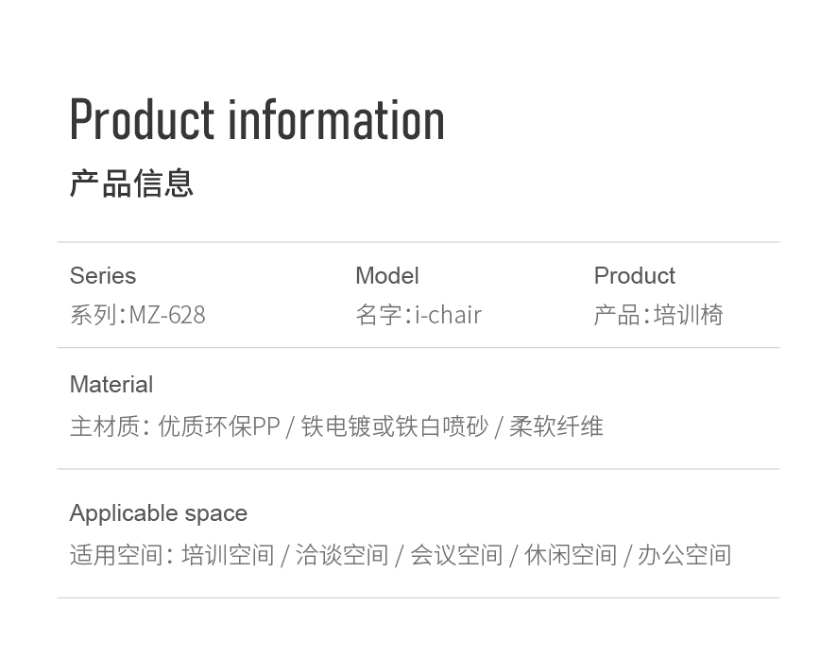This screenshot has height=659, width=837.
Task: Click the 休闲空间 space entry
Action: pos(571,555)
